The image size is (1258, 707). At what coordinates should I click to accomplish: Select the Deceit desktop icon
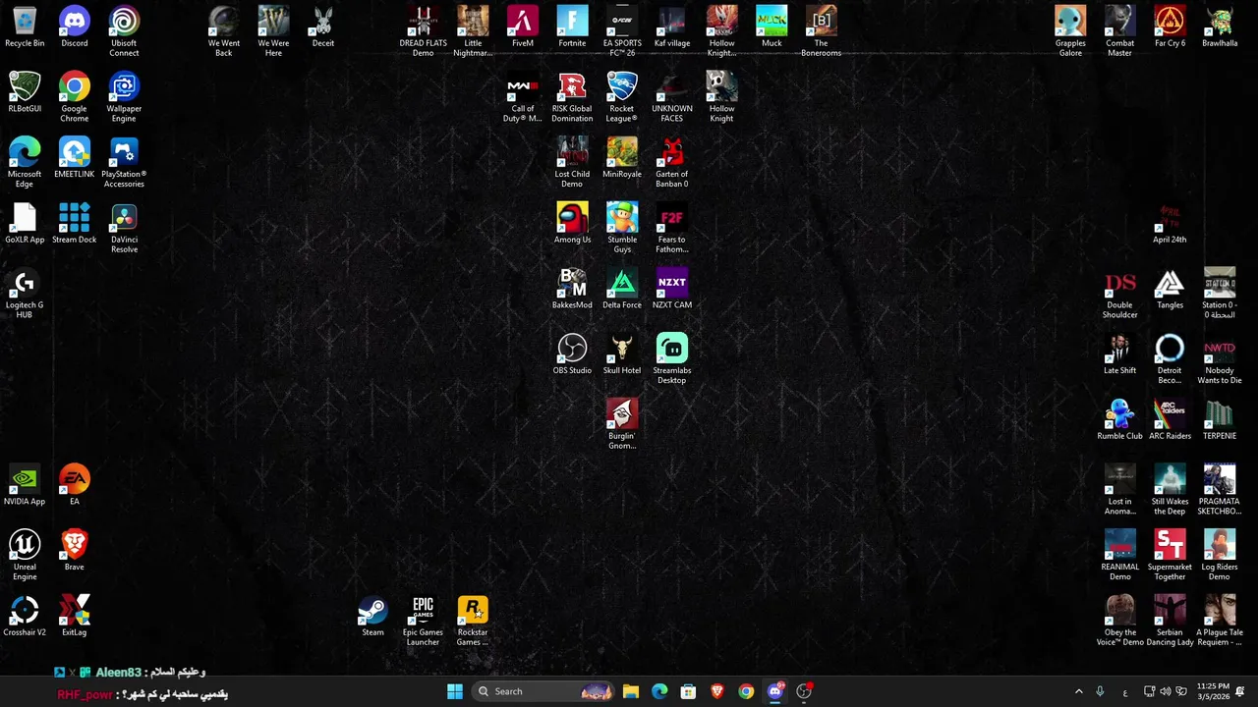tap(323, 27)
